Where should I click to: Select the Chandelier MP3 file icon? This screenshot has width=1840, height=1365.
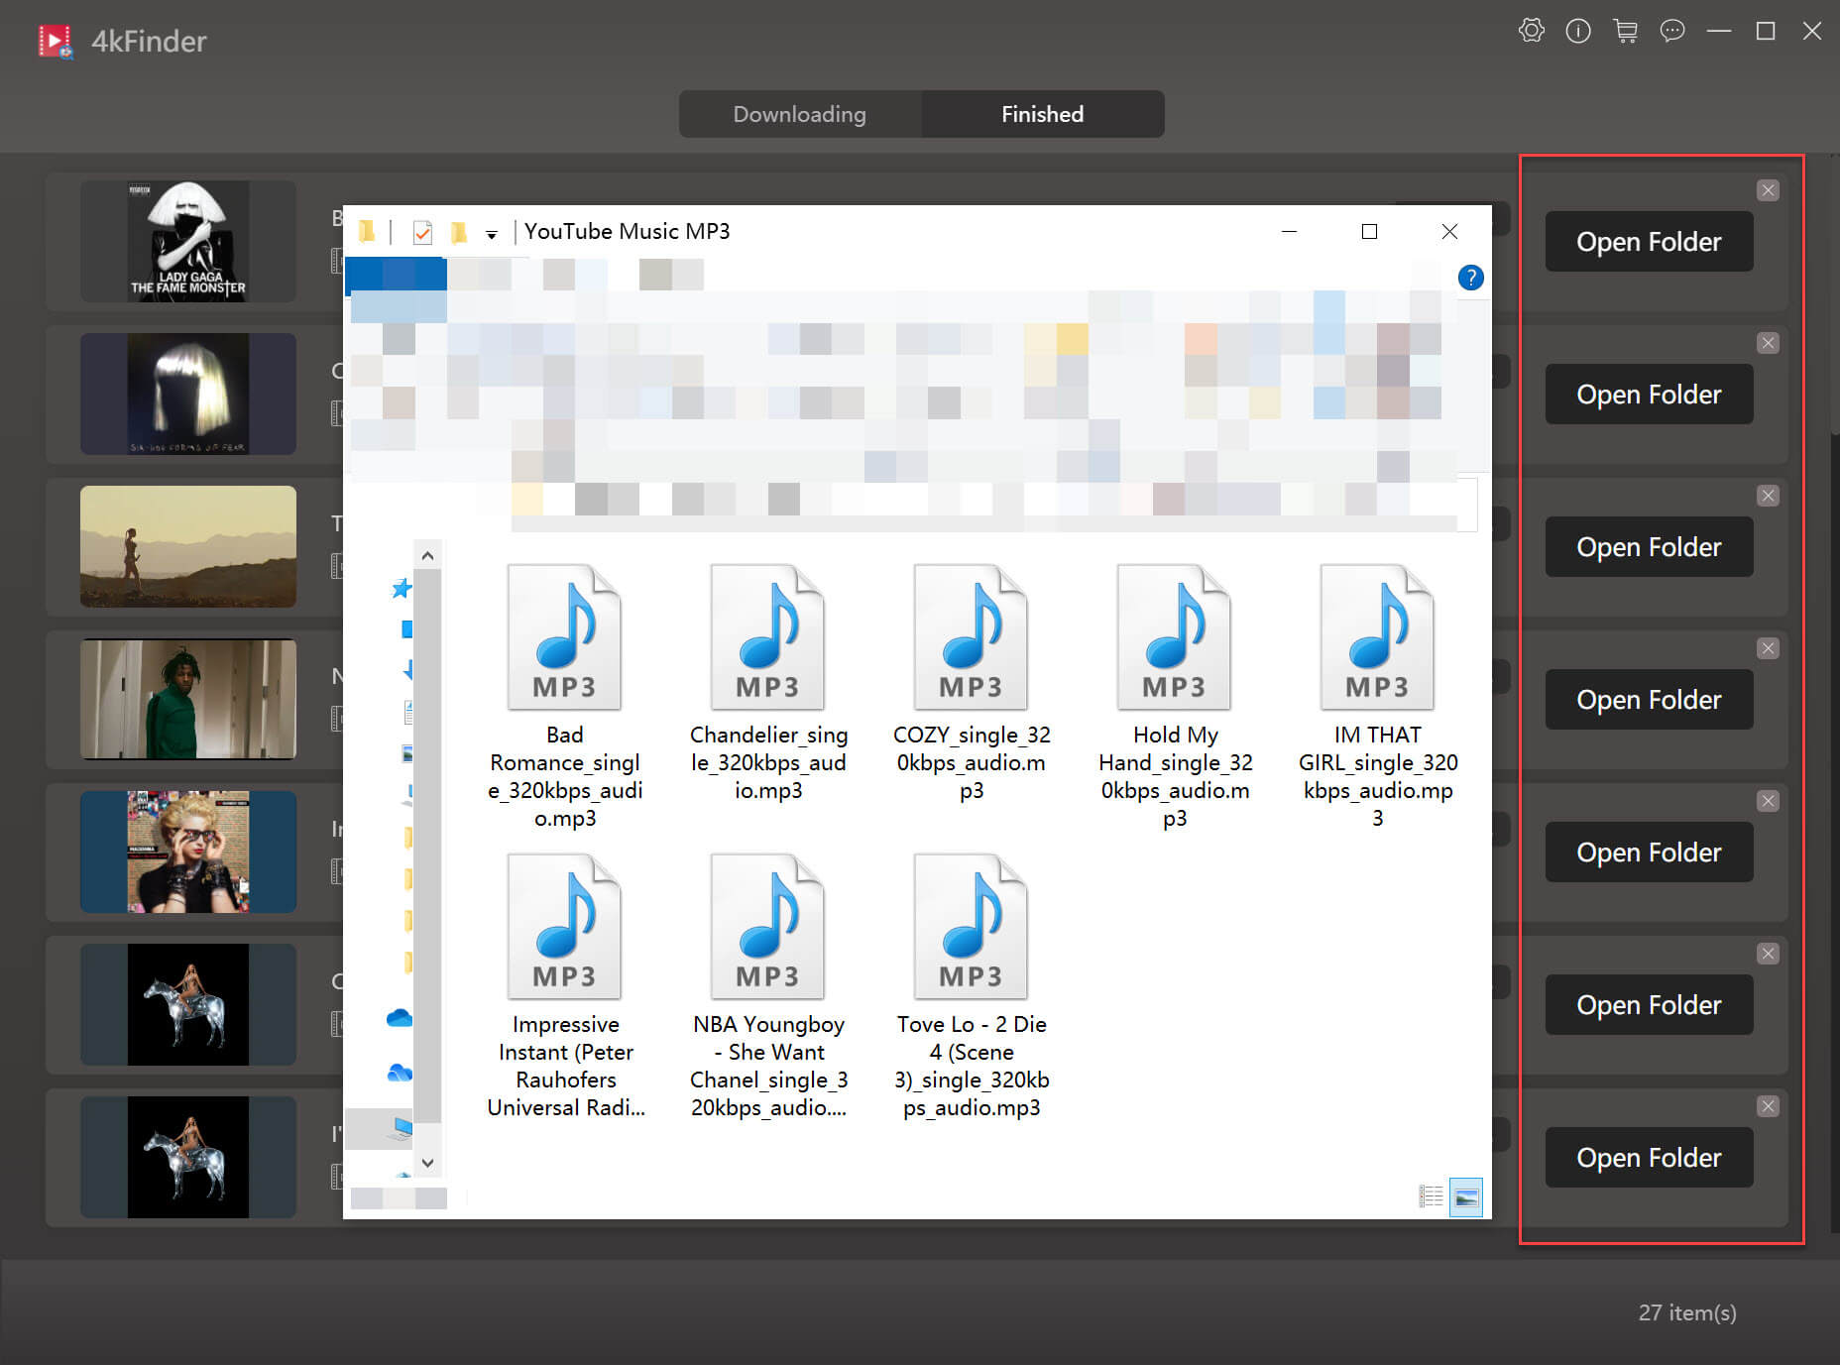[x=767, y=638]
